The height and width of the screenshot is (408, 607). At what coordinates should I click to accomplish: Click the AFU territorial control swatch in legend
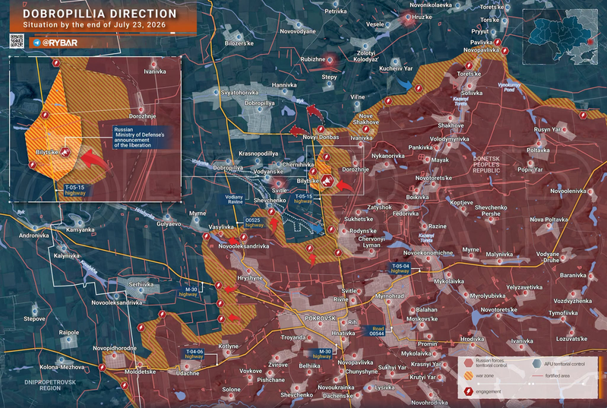click(536, 363)
